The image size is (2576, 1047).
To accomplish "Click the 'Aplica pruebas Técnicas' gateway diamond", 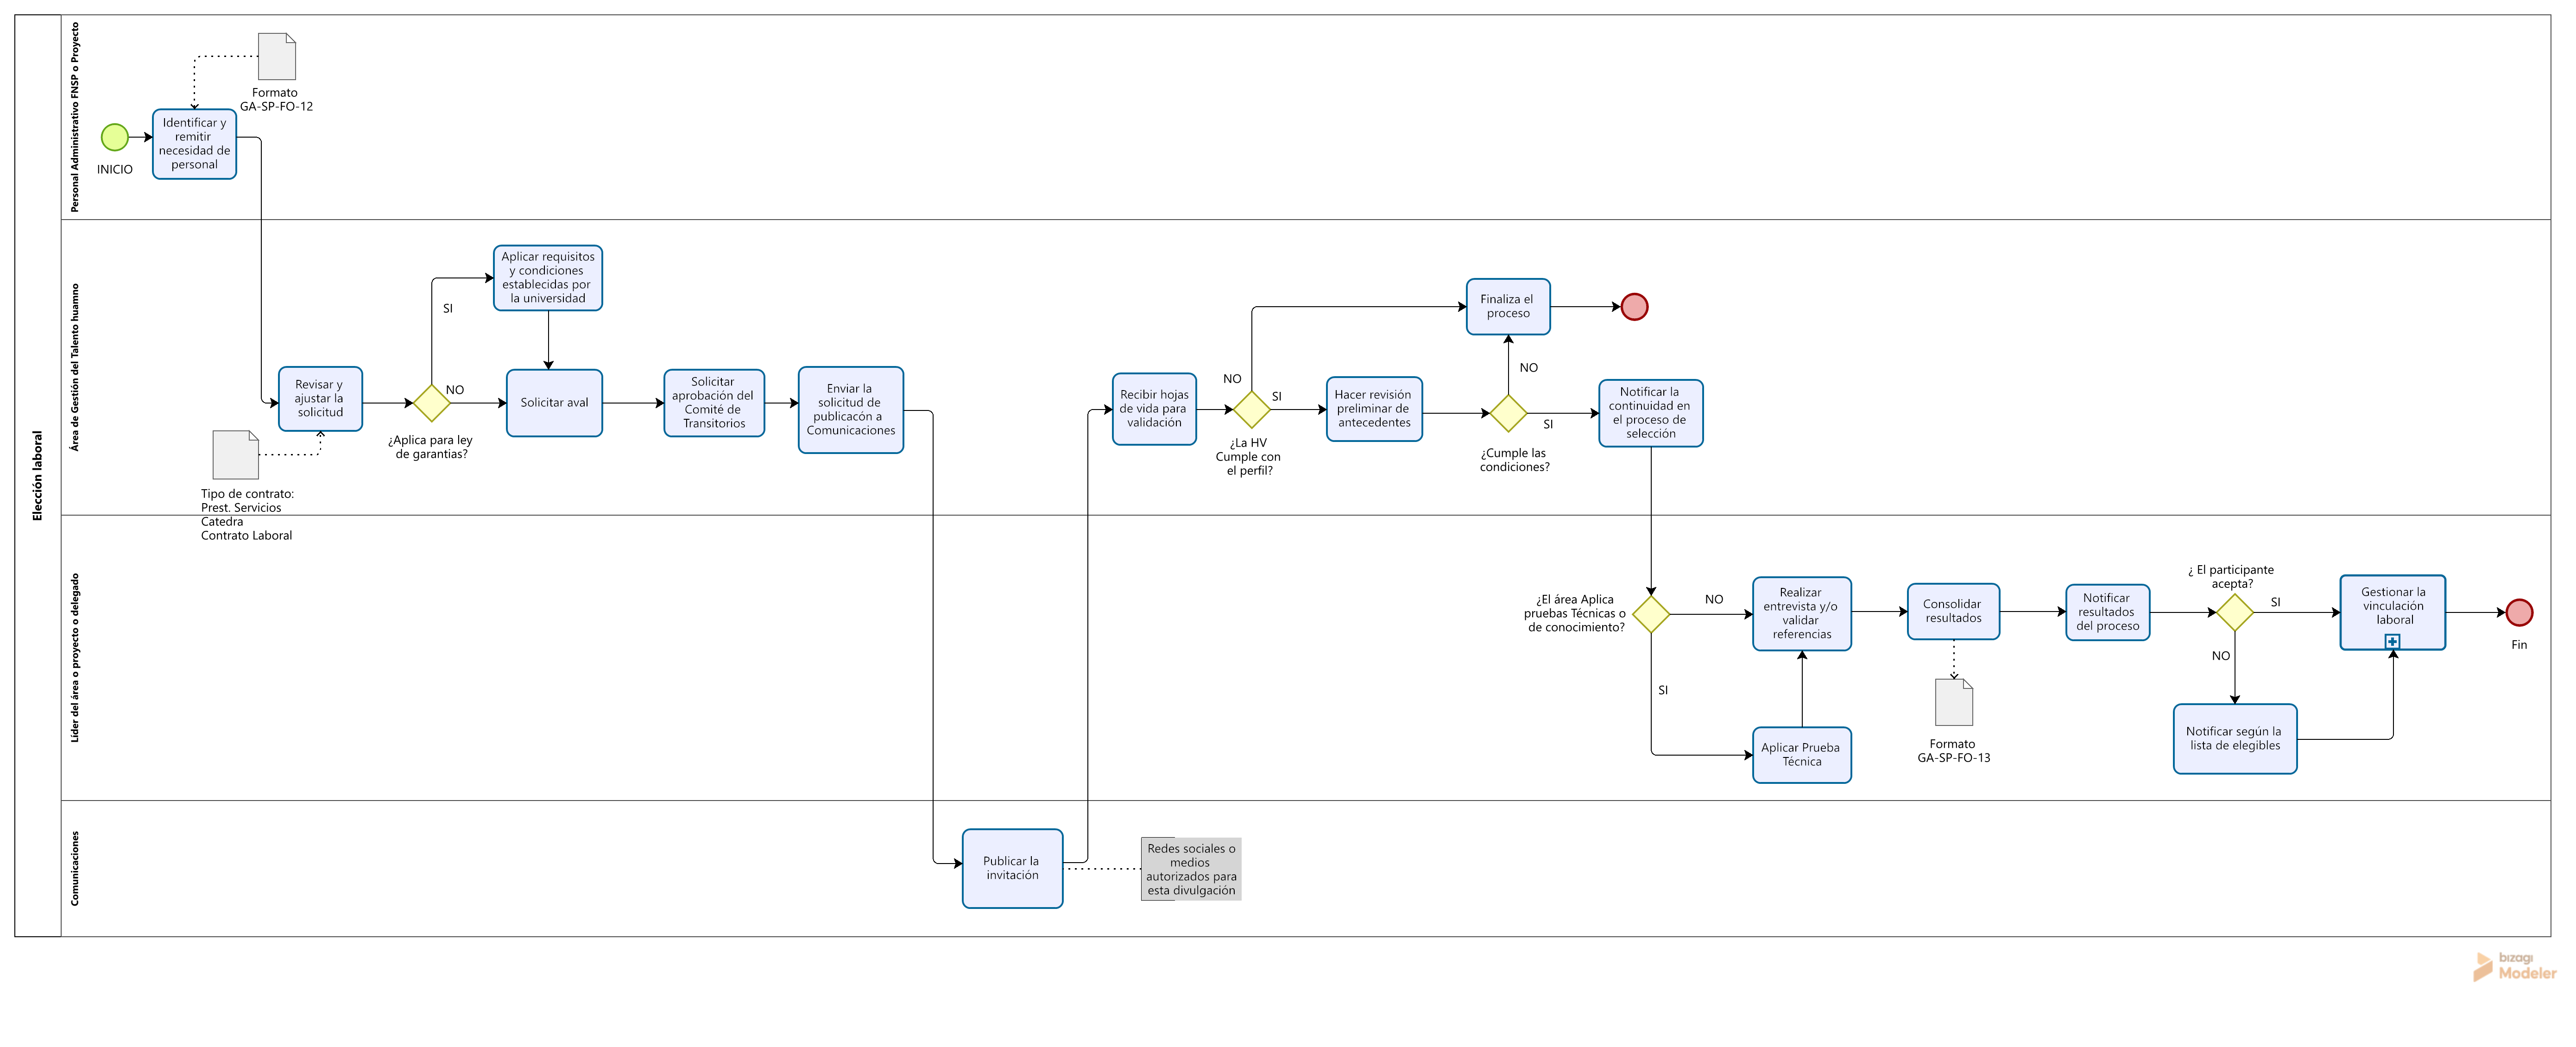I will [x=1651, y=614].
